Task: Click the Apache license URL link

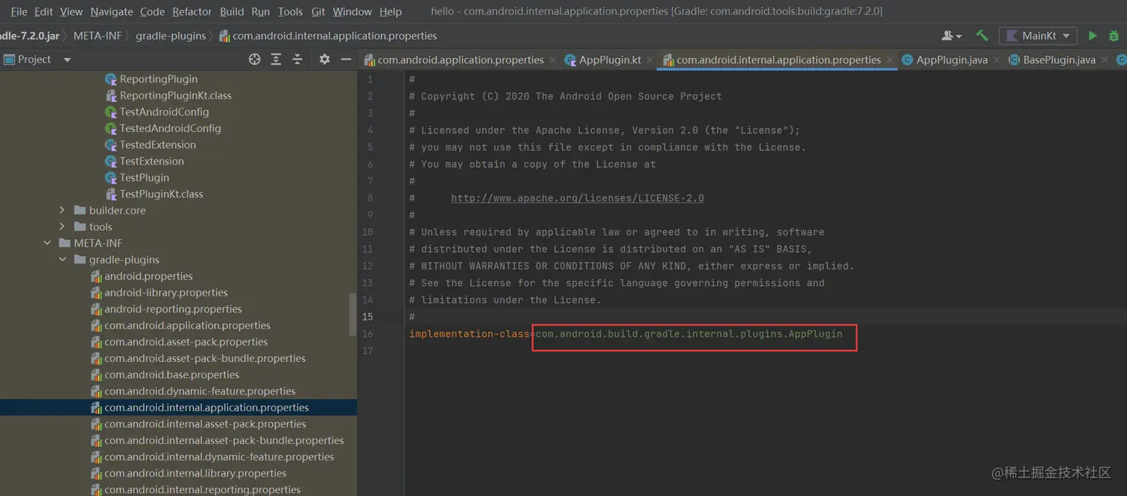Action: (x=578, y=198)
